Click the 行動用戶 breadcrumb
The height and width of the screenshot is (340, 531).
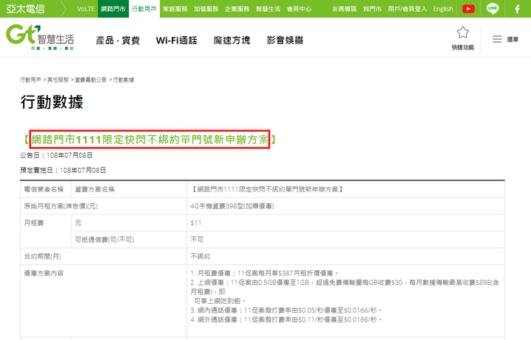[31, 79]
